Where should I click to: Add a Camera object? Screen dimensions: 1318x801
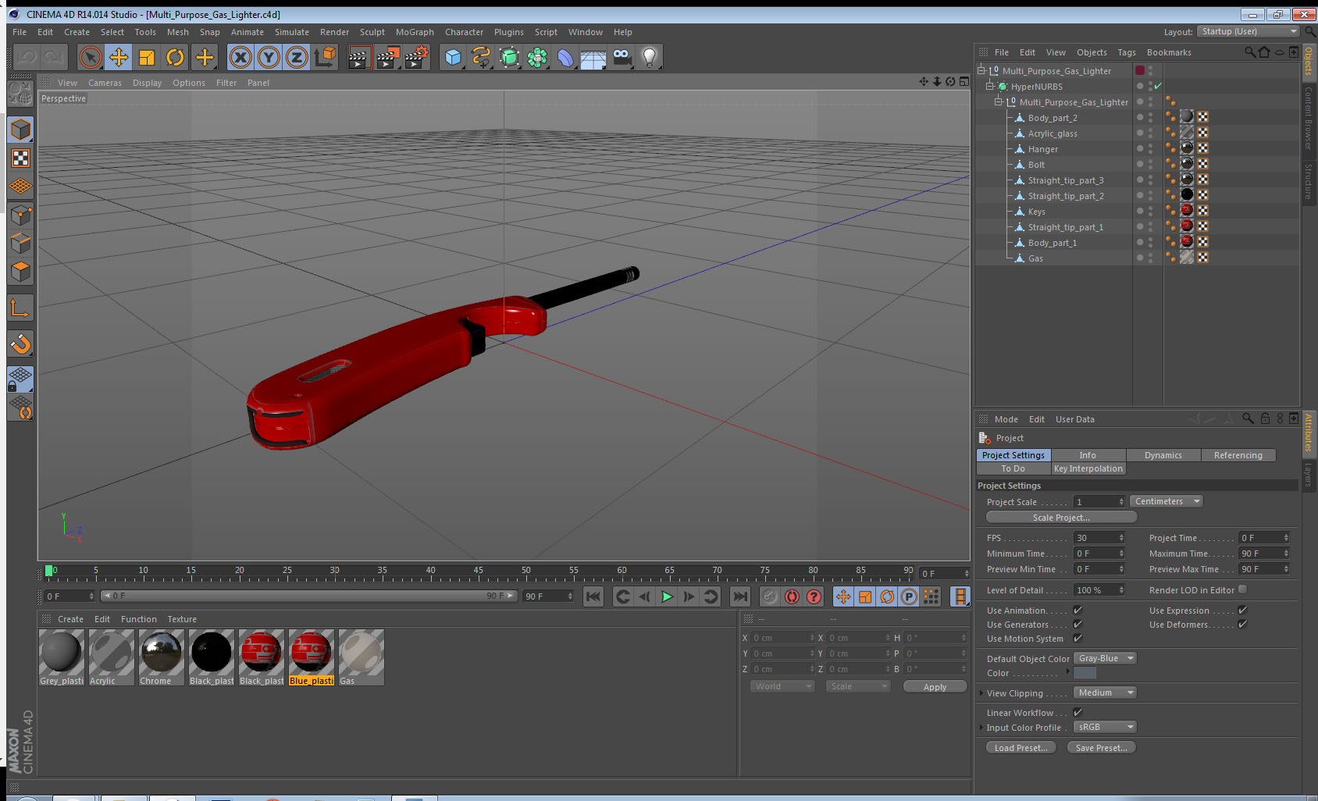tap(622, 57)
